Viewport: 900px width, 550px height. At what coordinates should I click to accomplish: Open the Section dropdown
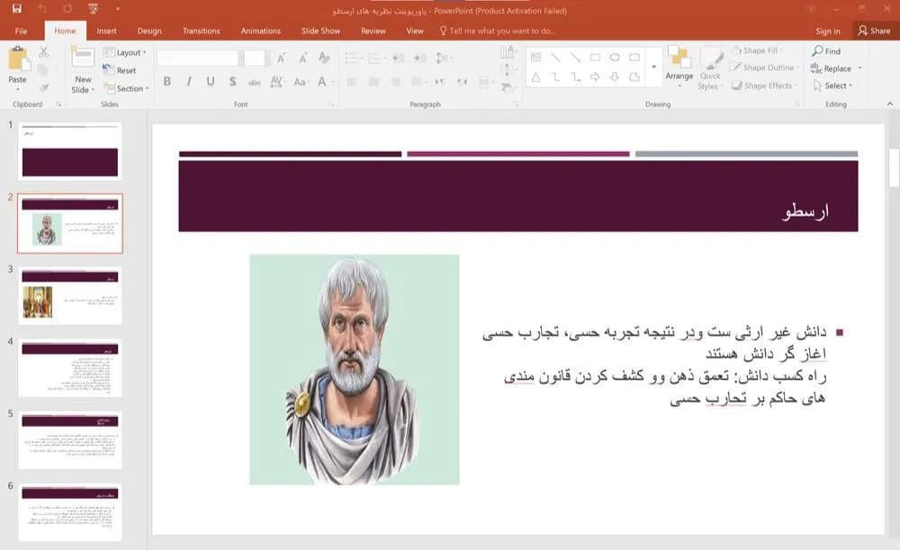pyautogui.click(x=126, y=88)
